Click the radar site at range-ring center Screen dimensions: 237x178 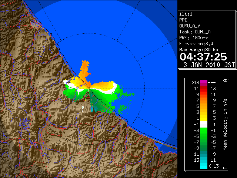pyautogui.click(x=89, y=89)
